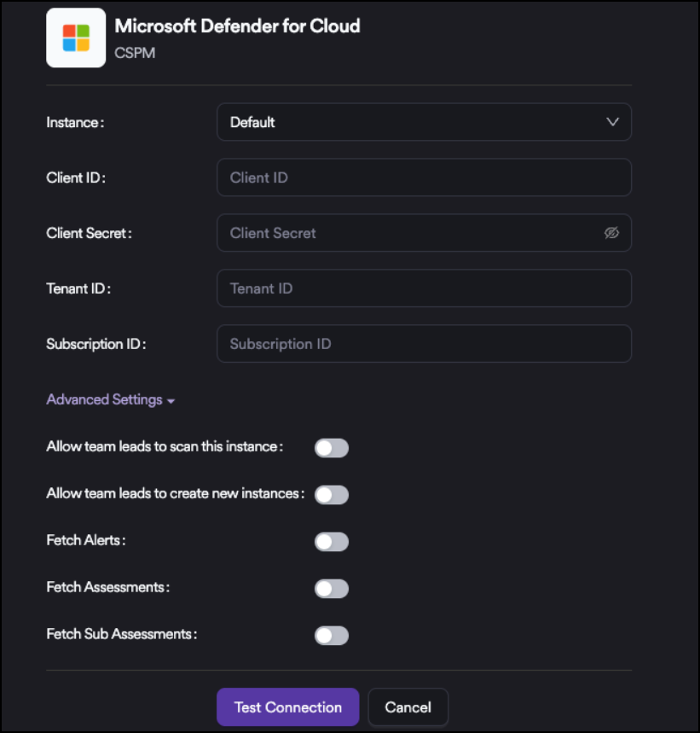This screenshot has width=700, height=733.
Task: Click the Client Secret field label
Action: coord(89,233)
